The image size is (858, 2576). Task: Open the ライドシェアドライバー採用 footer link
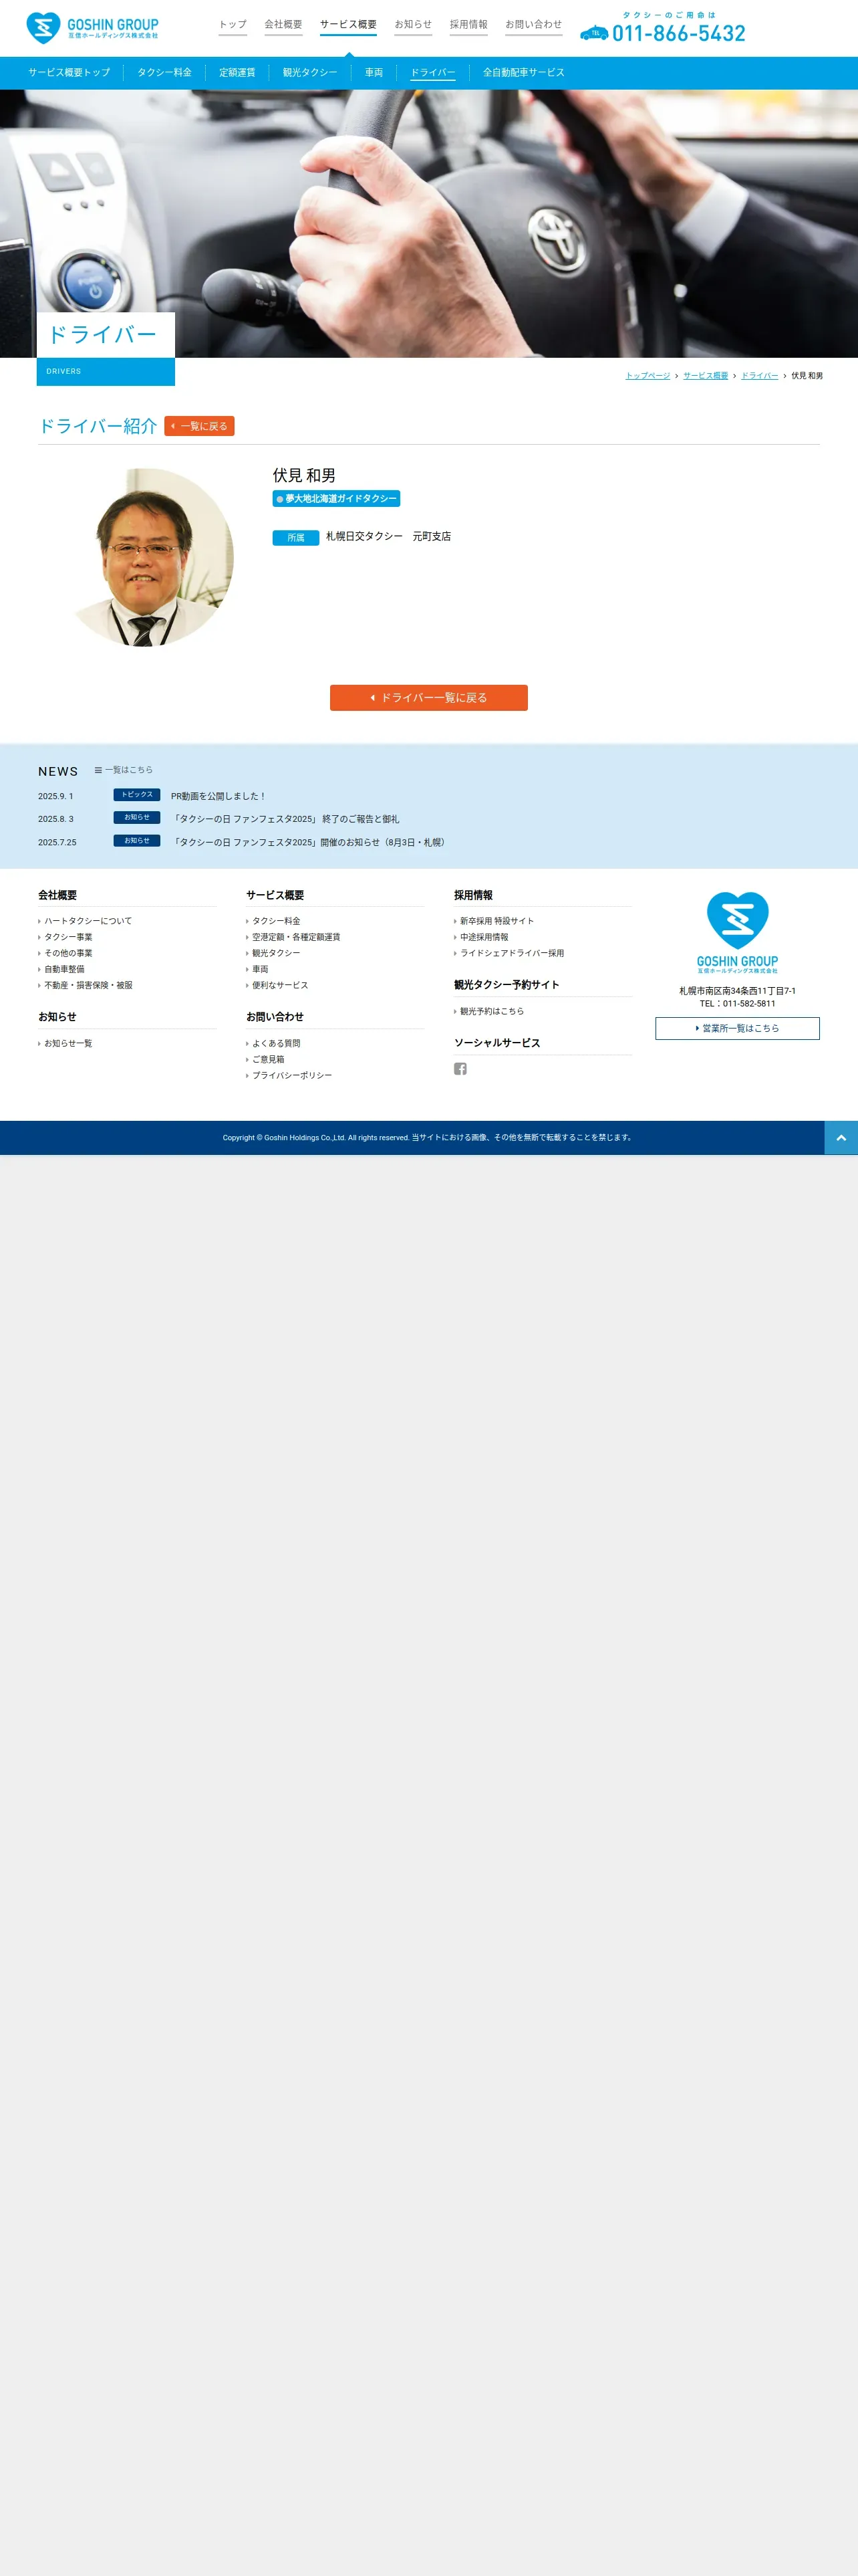point(511,953)
